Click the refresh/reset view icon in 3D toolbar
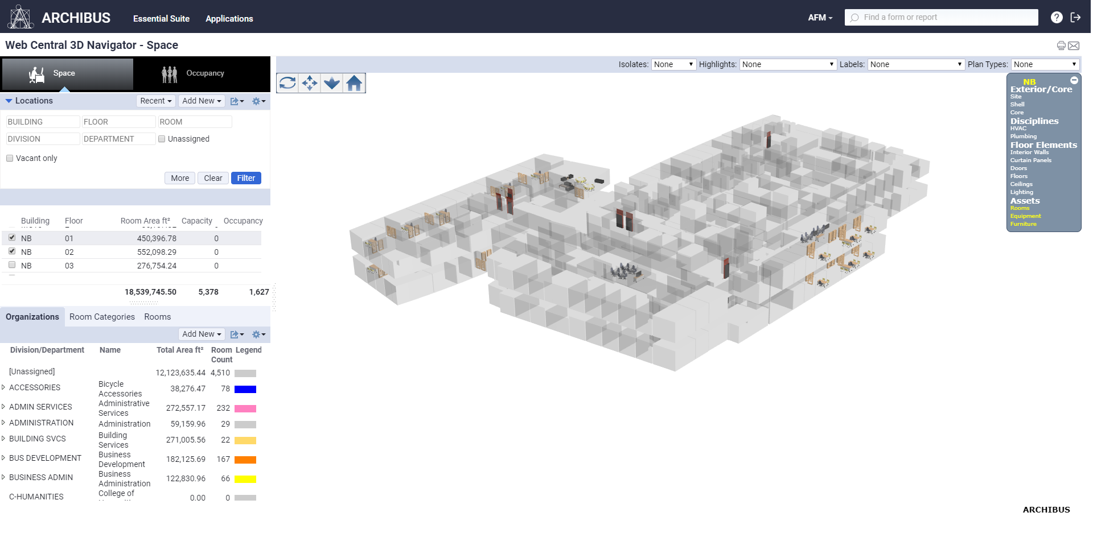Viewport: 1093px width, 533px height. point(287,83)
